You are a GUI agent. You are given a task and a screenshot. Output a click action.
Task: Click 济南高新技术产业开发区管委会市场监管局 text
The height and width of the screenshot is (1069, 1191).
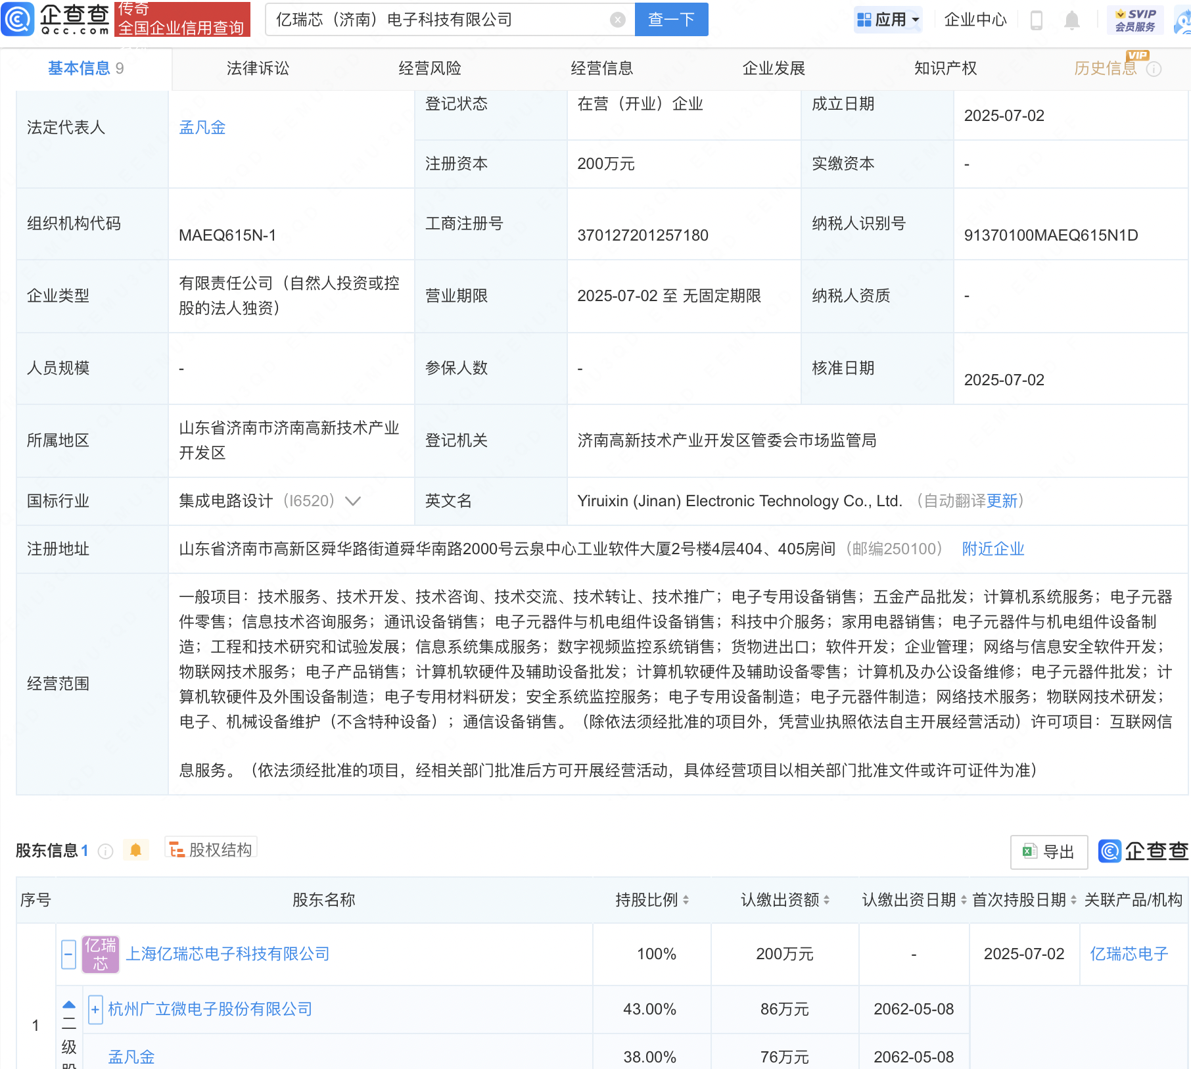[727, 440]
